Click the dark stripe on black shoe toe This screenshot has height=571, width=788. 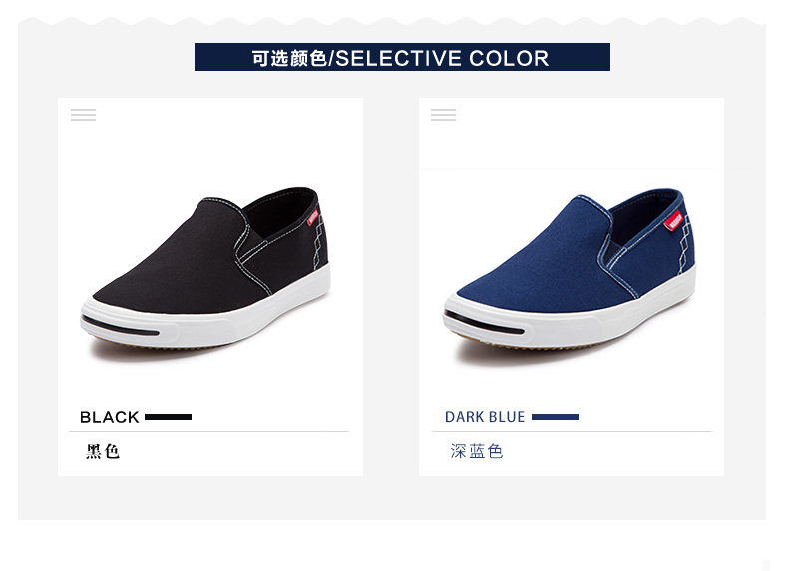pyautogui.click(x=120, y=326)
